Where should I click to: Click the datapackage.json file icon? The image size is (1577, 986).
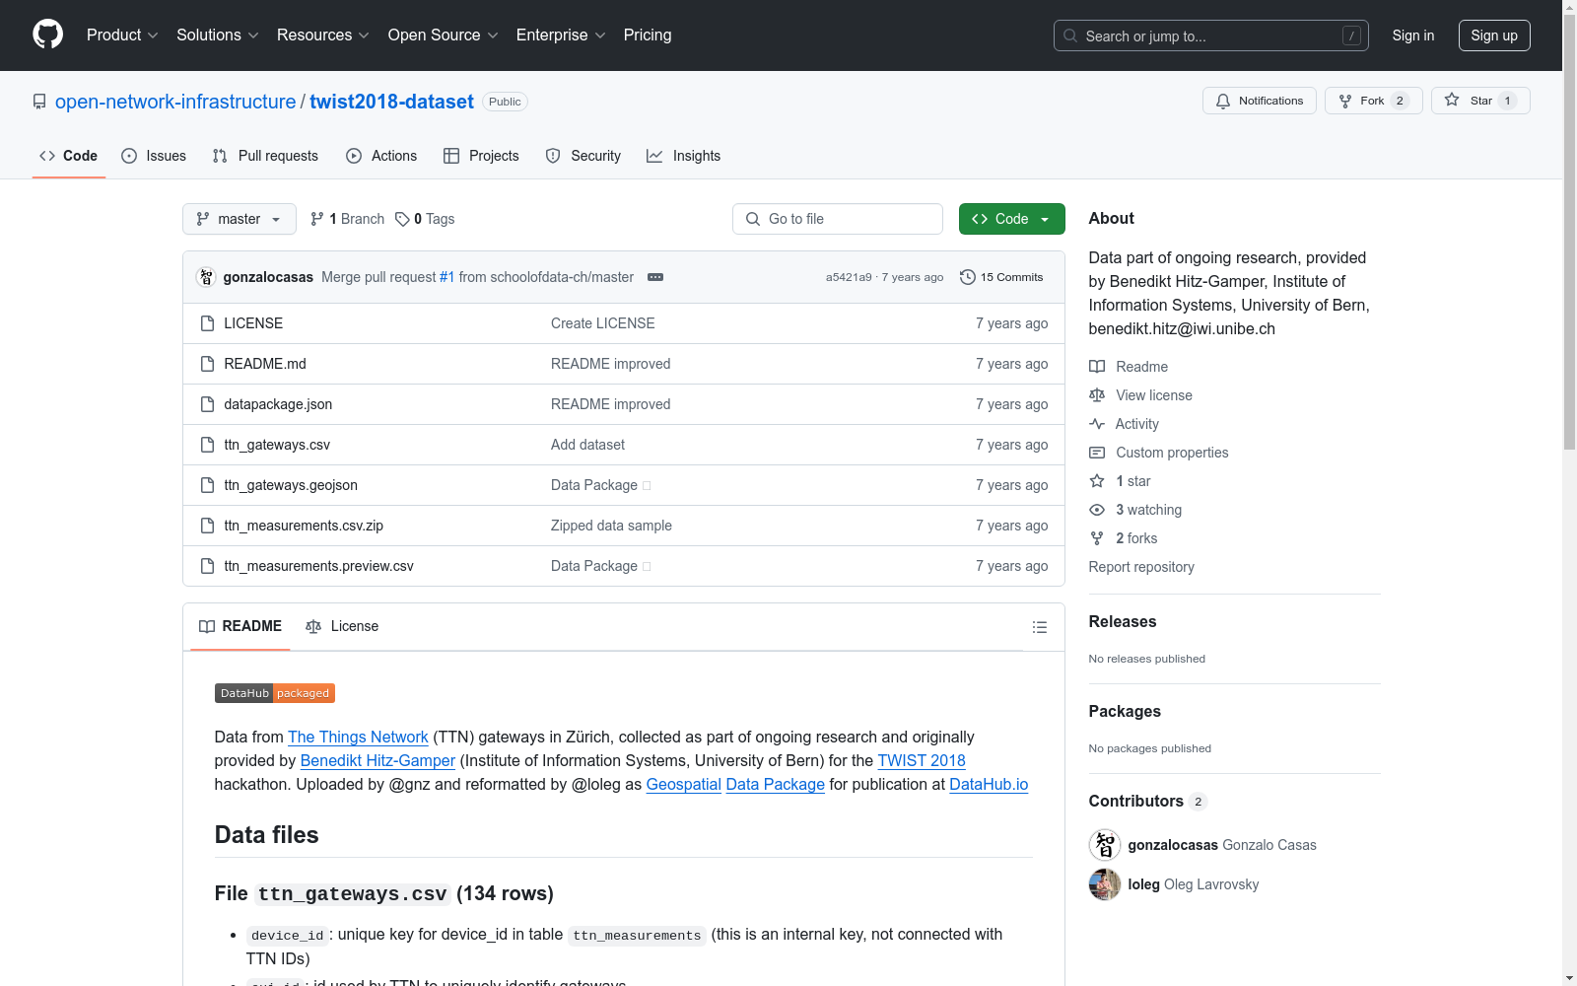point(207,404)
